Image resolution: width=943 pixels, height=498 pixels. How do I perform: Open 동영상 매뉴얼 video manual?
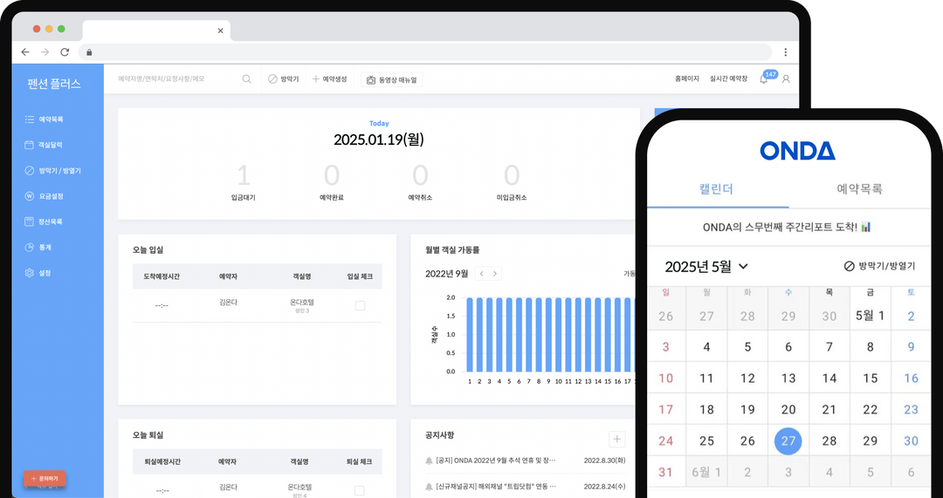pyautogui.click(x=392, y=79)
